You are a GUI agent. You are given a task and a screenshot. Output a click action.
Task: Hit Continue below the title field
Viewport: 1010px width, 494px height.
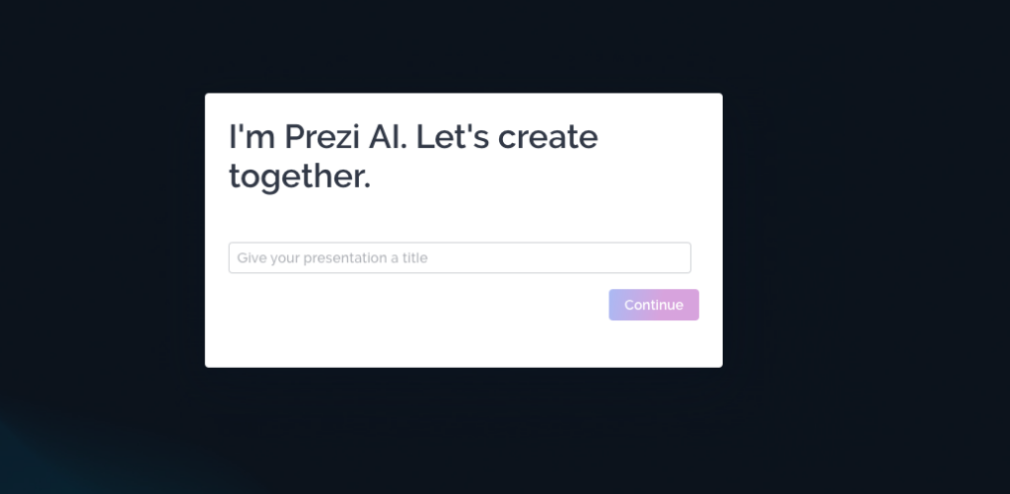653,305
